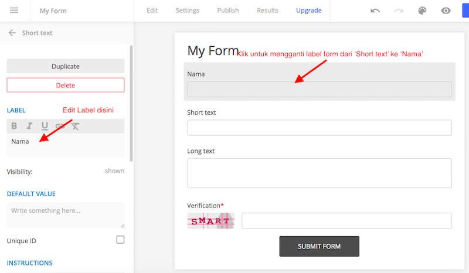469x273 pixels.
Task: Redo the last change
Action: tap(399, 11)
